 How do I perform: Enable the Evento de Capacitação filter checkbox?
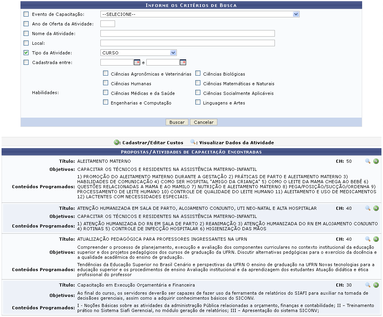point(26,14)
